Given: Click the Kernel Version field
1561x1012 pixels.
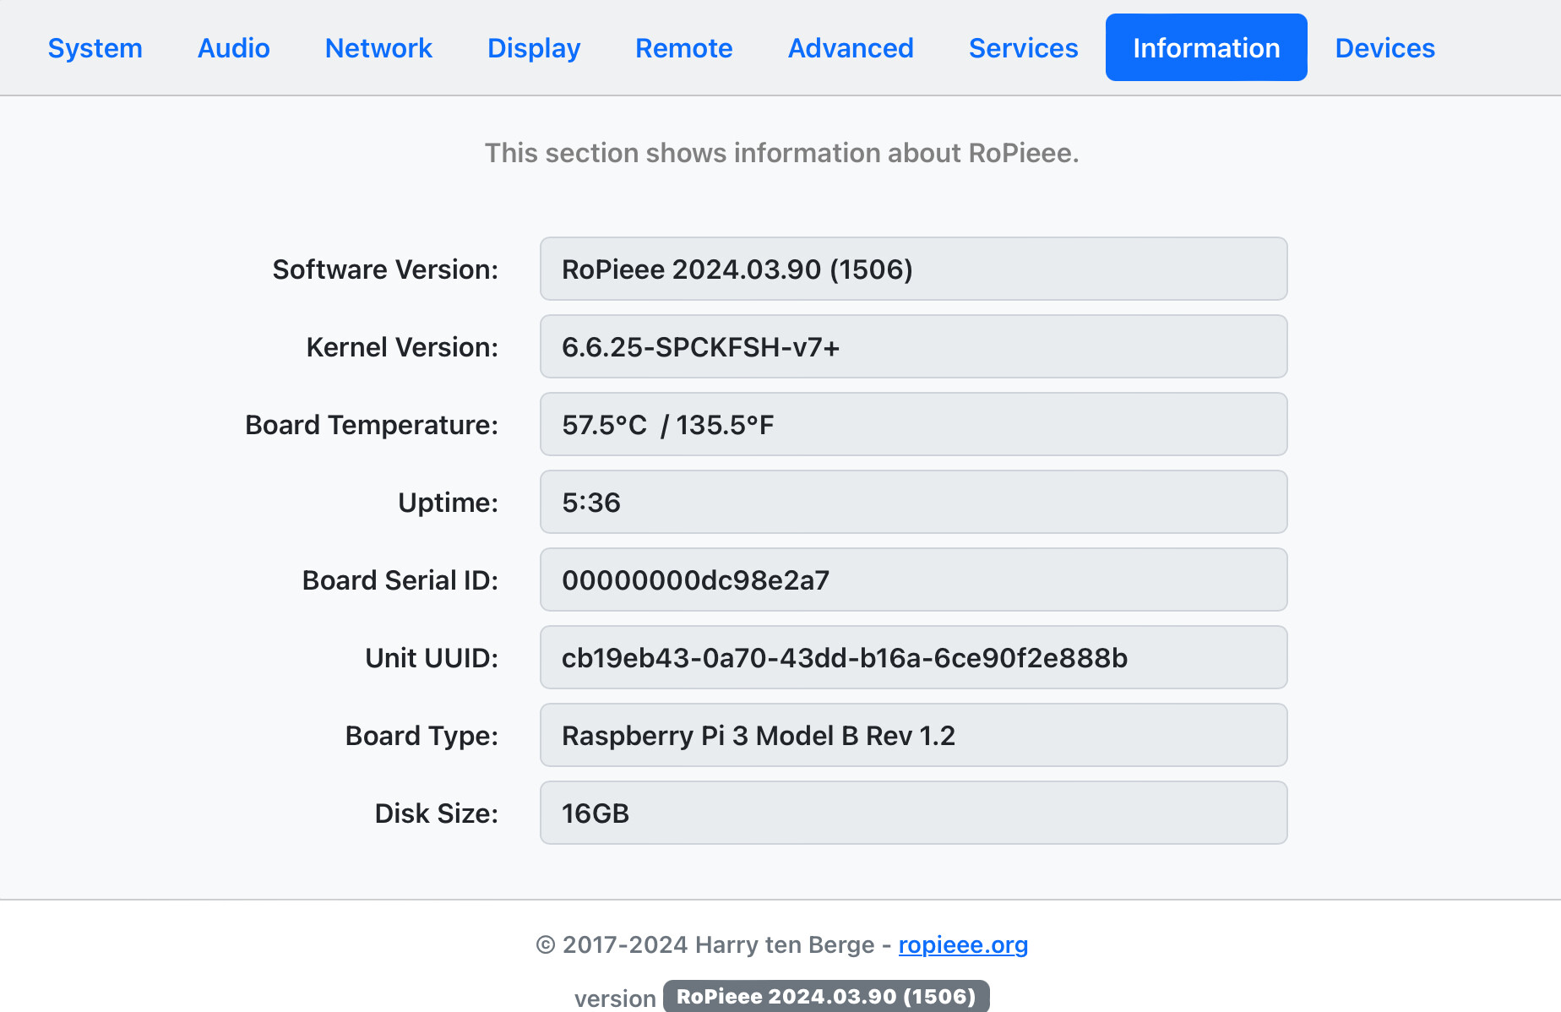Looking at the screenshot, I should pos(913,346).
